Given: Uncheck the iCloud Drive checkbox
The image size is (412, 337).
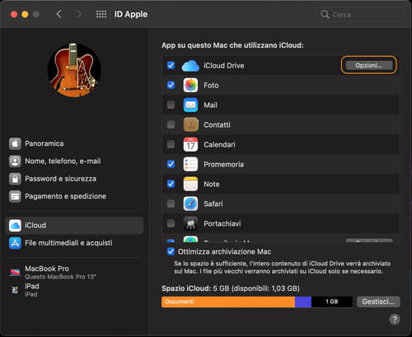Looking at the screenshot, I should tap(171, 65).
